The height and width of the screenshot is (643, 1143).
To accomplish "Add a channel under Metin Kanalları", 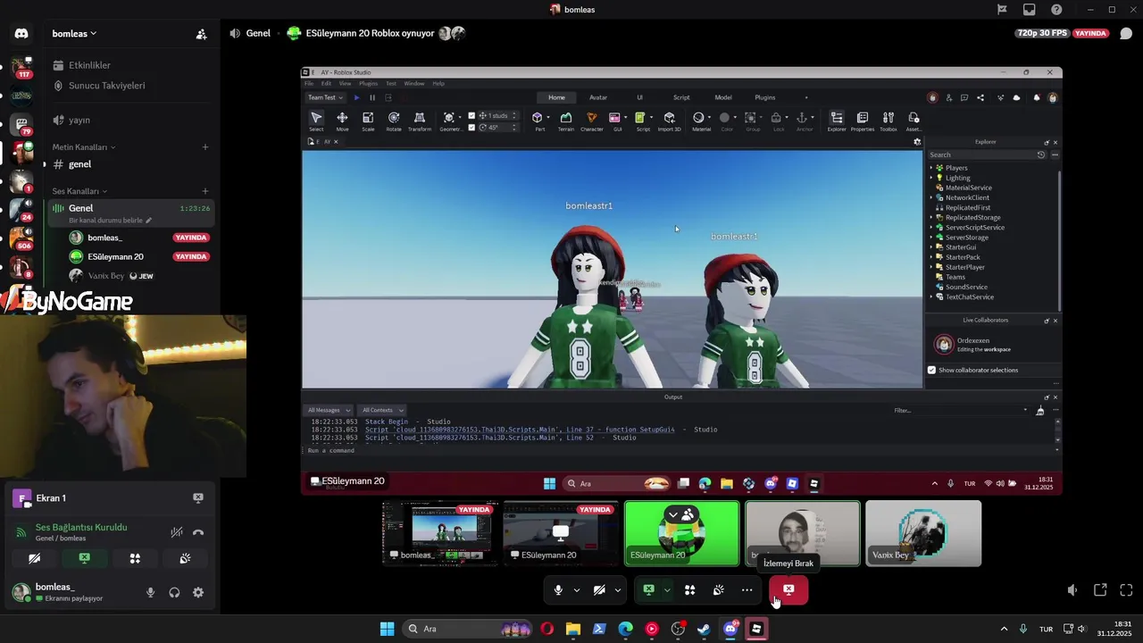I will point(205,147).
